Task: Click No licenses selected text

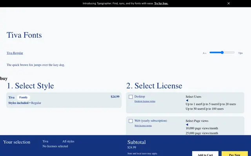Action: click(55, 146)
